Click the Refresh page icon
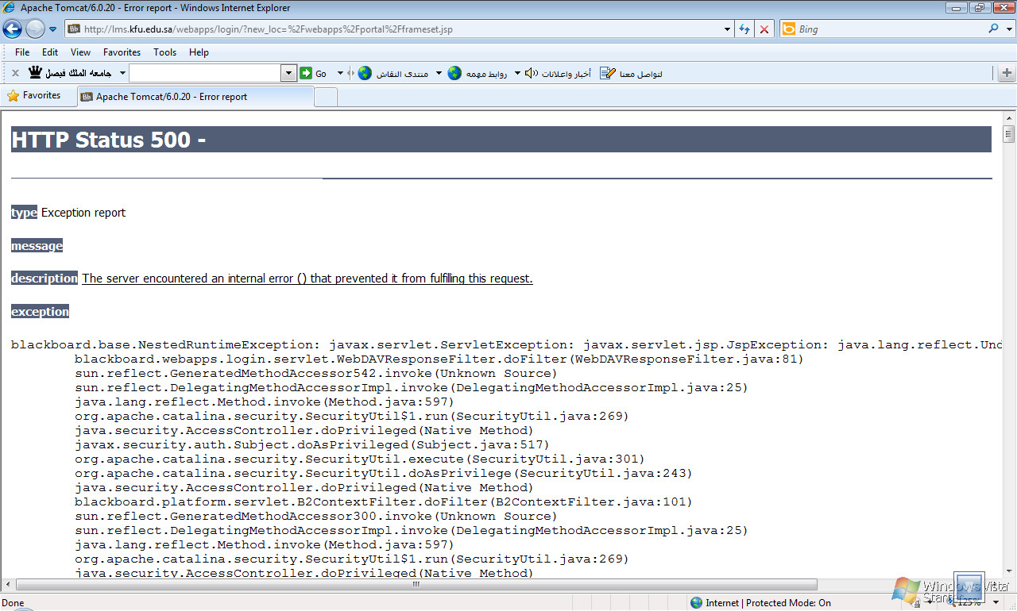The image size is (1017, 611). pos(744,29)
